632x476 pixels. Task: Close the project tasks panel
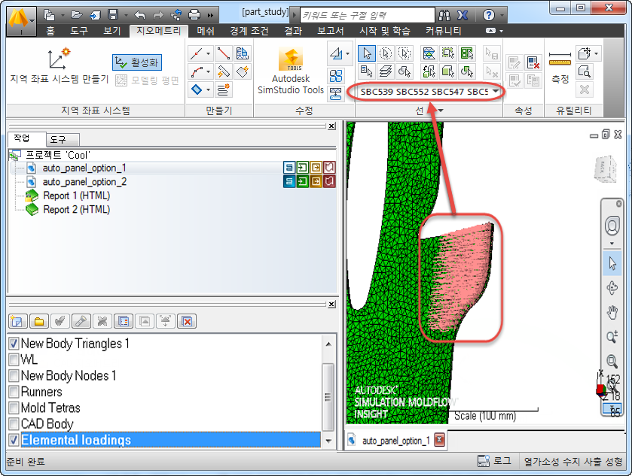click(x=331, y=126)
